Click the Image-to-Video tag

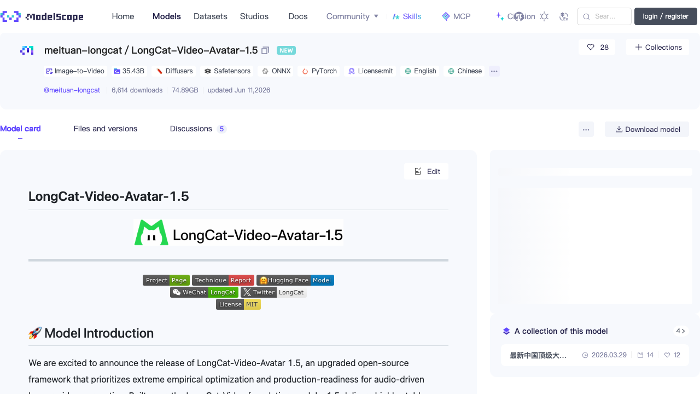point(75,71)
